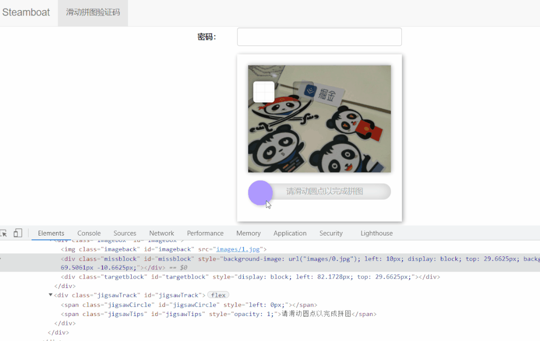Image resolution: width=540 pixels, height=341 pixels.
Task: Click the slider track labeled 请滑动圆点以完成拼图
Action: [319, 191]
